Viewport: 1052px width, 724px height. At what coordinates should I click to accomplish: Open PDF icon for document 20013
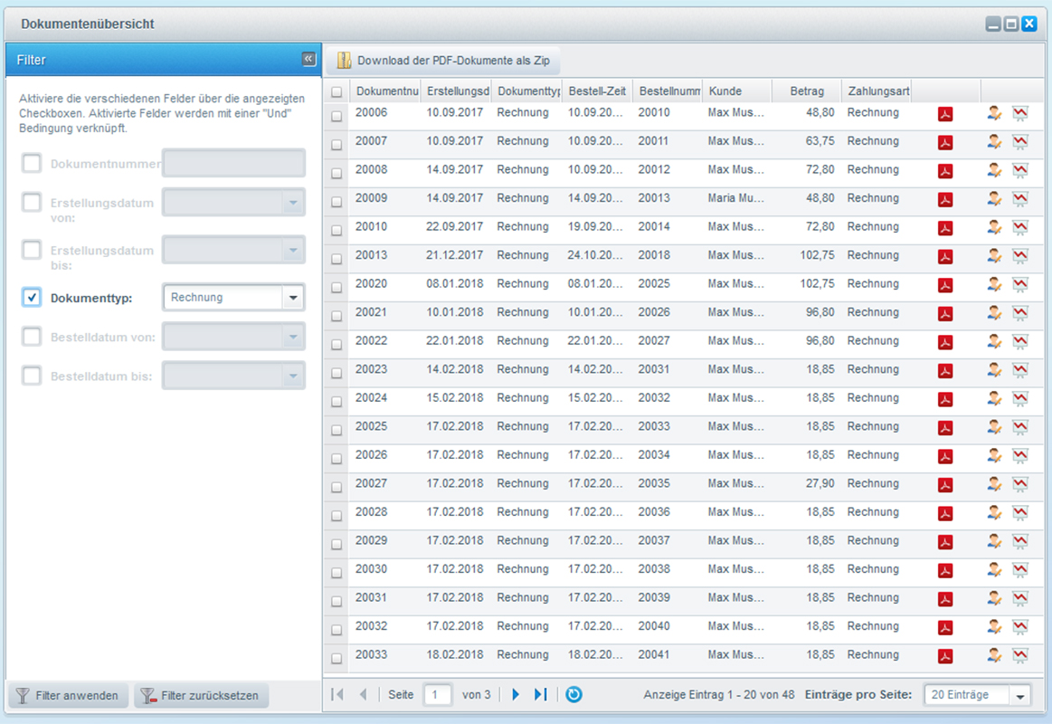pos(945,257)
